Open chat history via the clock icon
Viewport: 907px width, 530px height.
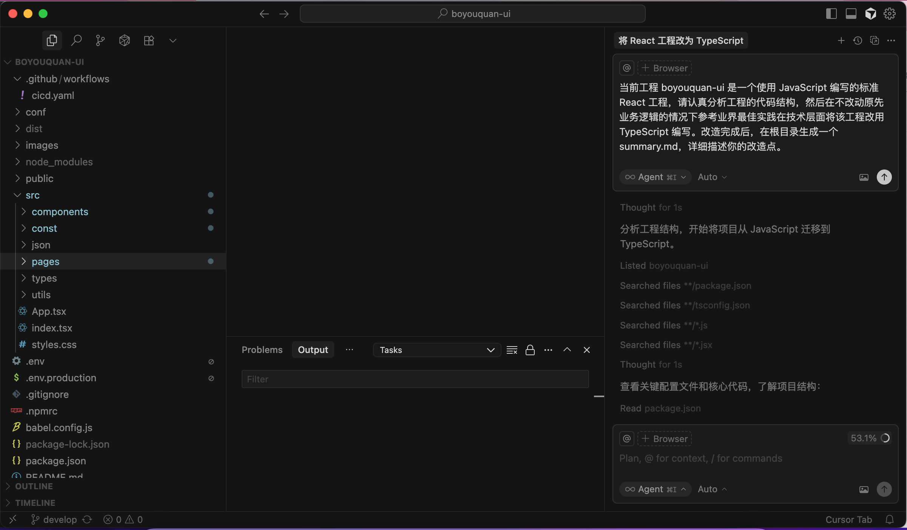tap(858, 40)
